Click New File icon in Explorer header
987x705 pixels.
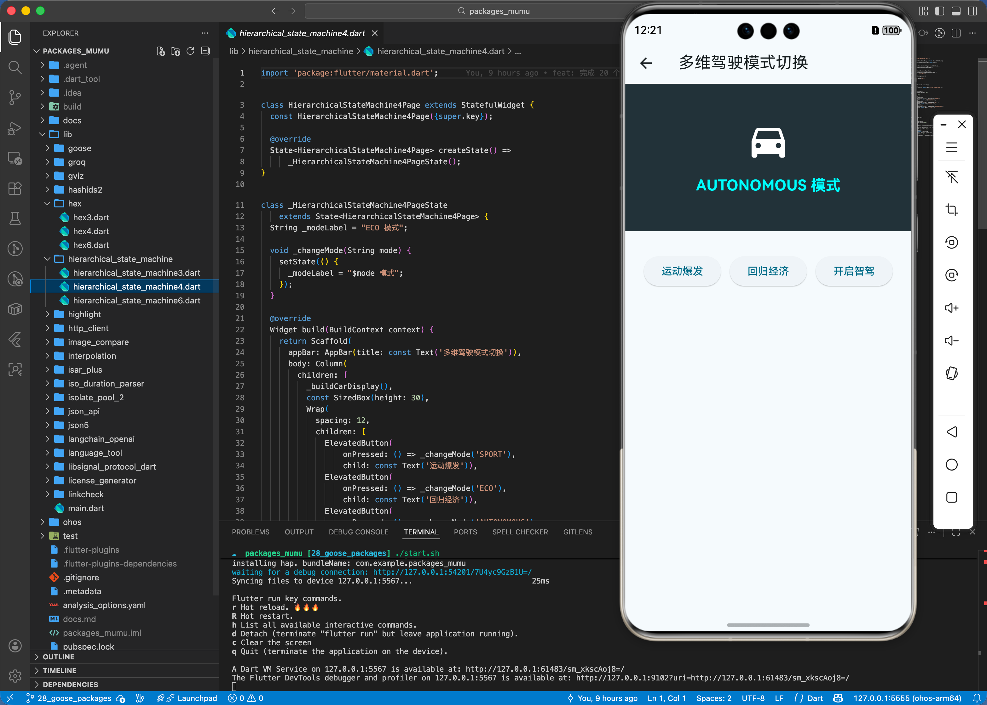click(160, 51)
